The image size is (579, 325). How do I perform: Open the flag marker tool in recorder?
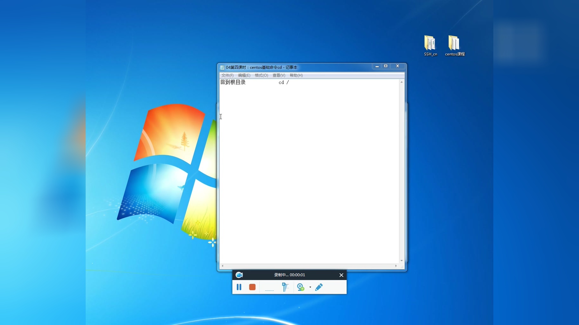tap(285, 287)
